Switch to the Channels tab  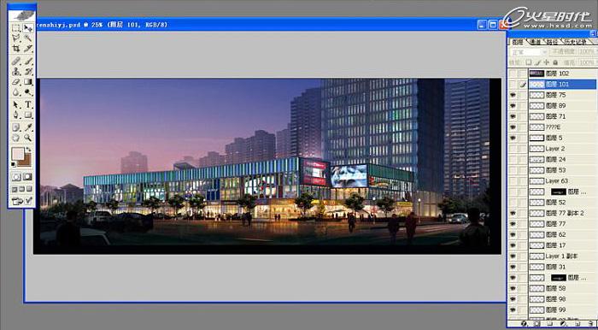coord(536,42)
